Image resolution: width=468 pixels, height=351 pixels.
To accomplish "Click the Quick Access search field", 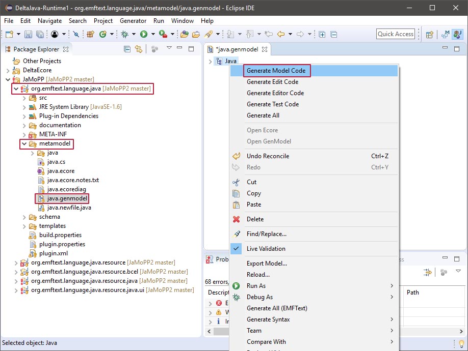I will (x=395, y=34).
